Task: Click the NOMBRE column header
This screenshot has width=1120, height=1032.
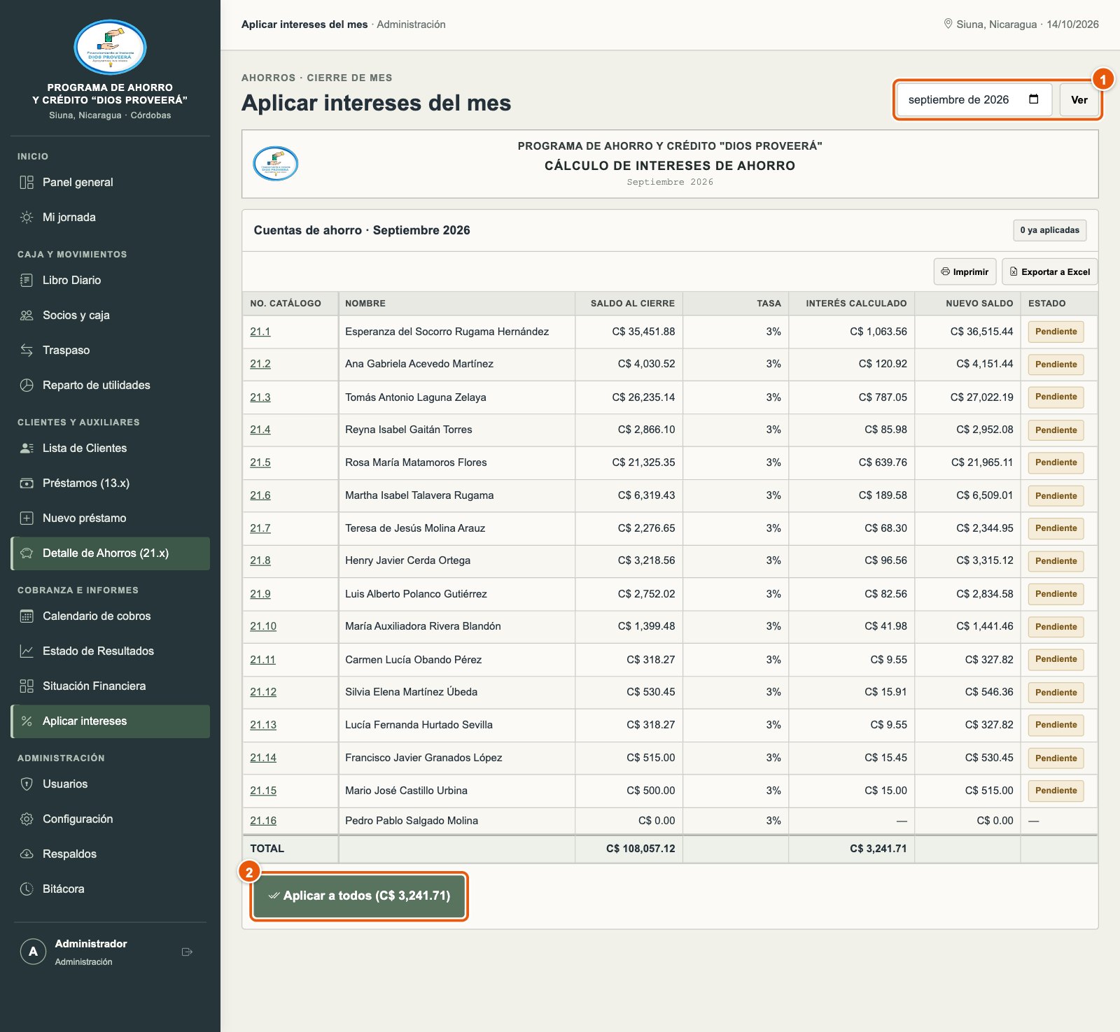Action: tap(365, 304)
